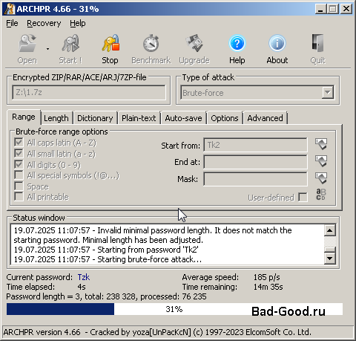Click the Open folder icon

coord(27,44)
